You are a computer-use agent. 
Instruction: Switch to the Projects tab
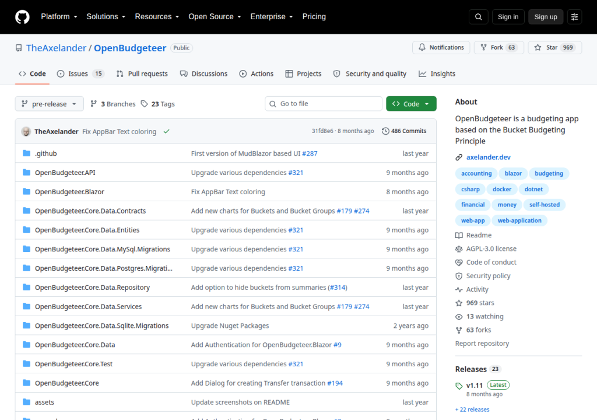point(303,73)
